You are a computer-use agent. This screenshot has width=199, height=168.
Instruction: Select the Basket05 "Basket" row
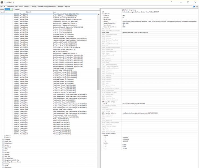49,70
